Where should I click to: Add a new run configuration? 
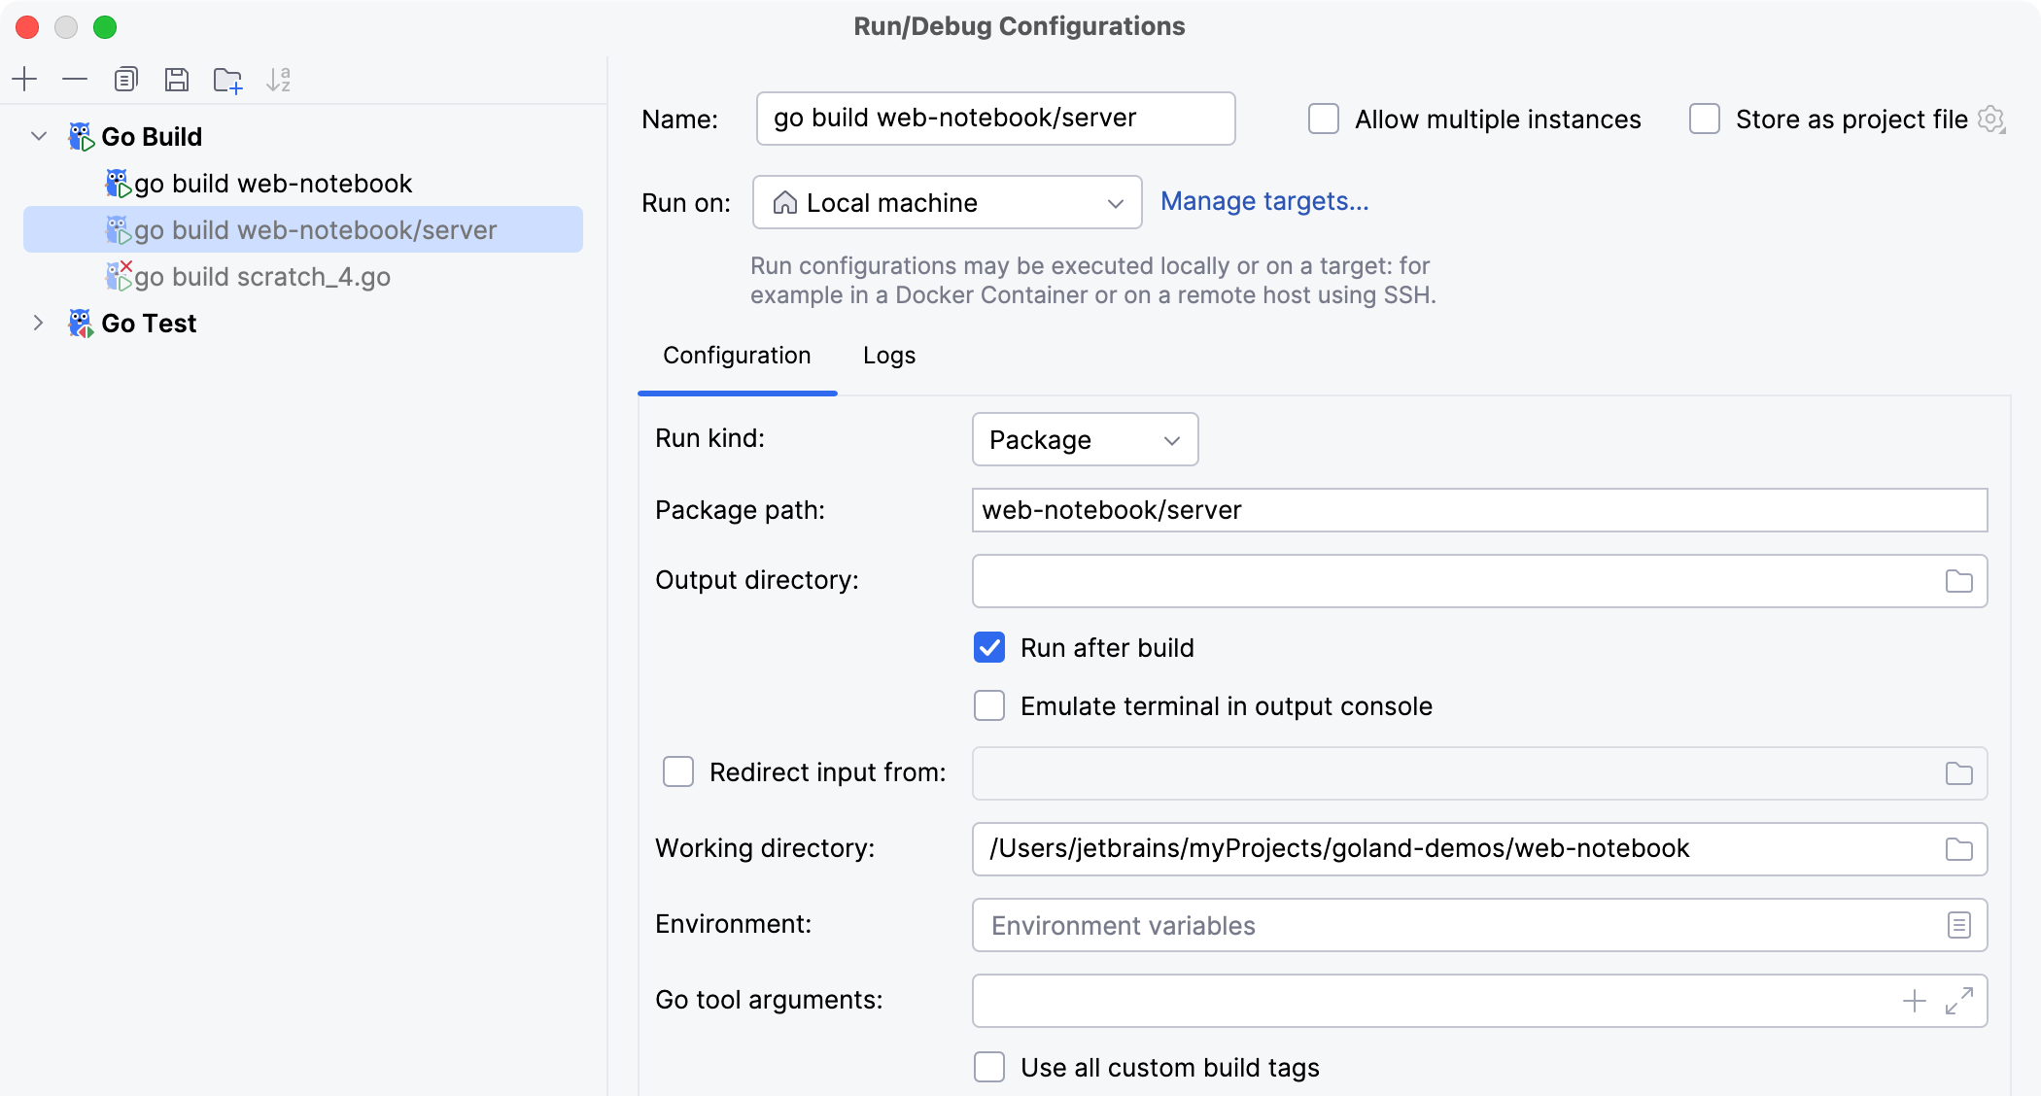(x=24, y=79)
